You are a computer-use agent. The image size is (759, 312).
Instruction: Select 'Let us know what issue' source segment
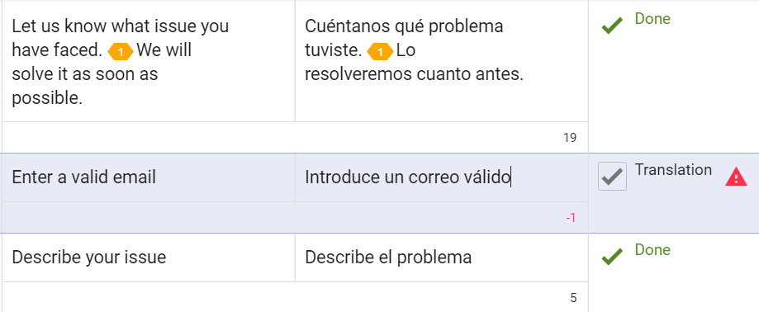coord(148,61)
